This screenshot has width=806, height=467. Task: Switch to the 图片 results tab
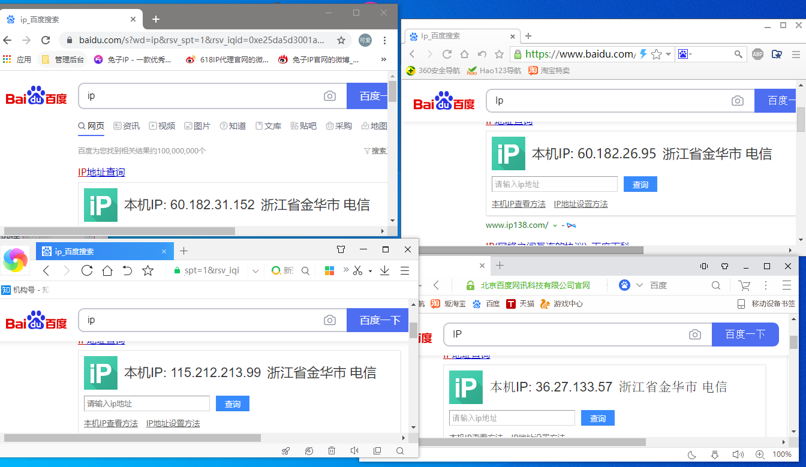click(197, 126)
